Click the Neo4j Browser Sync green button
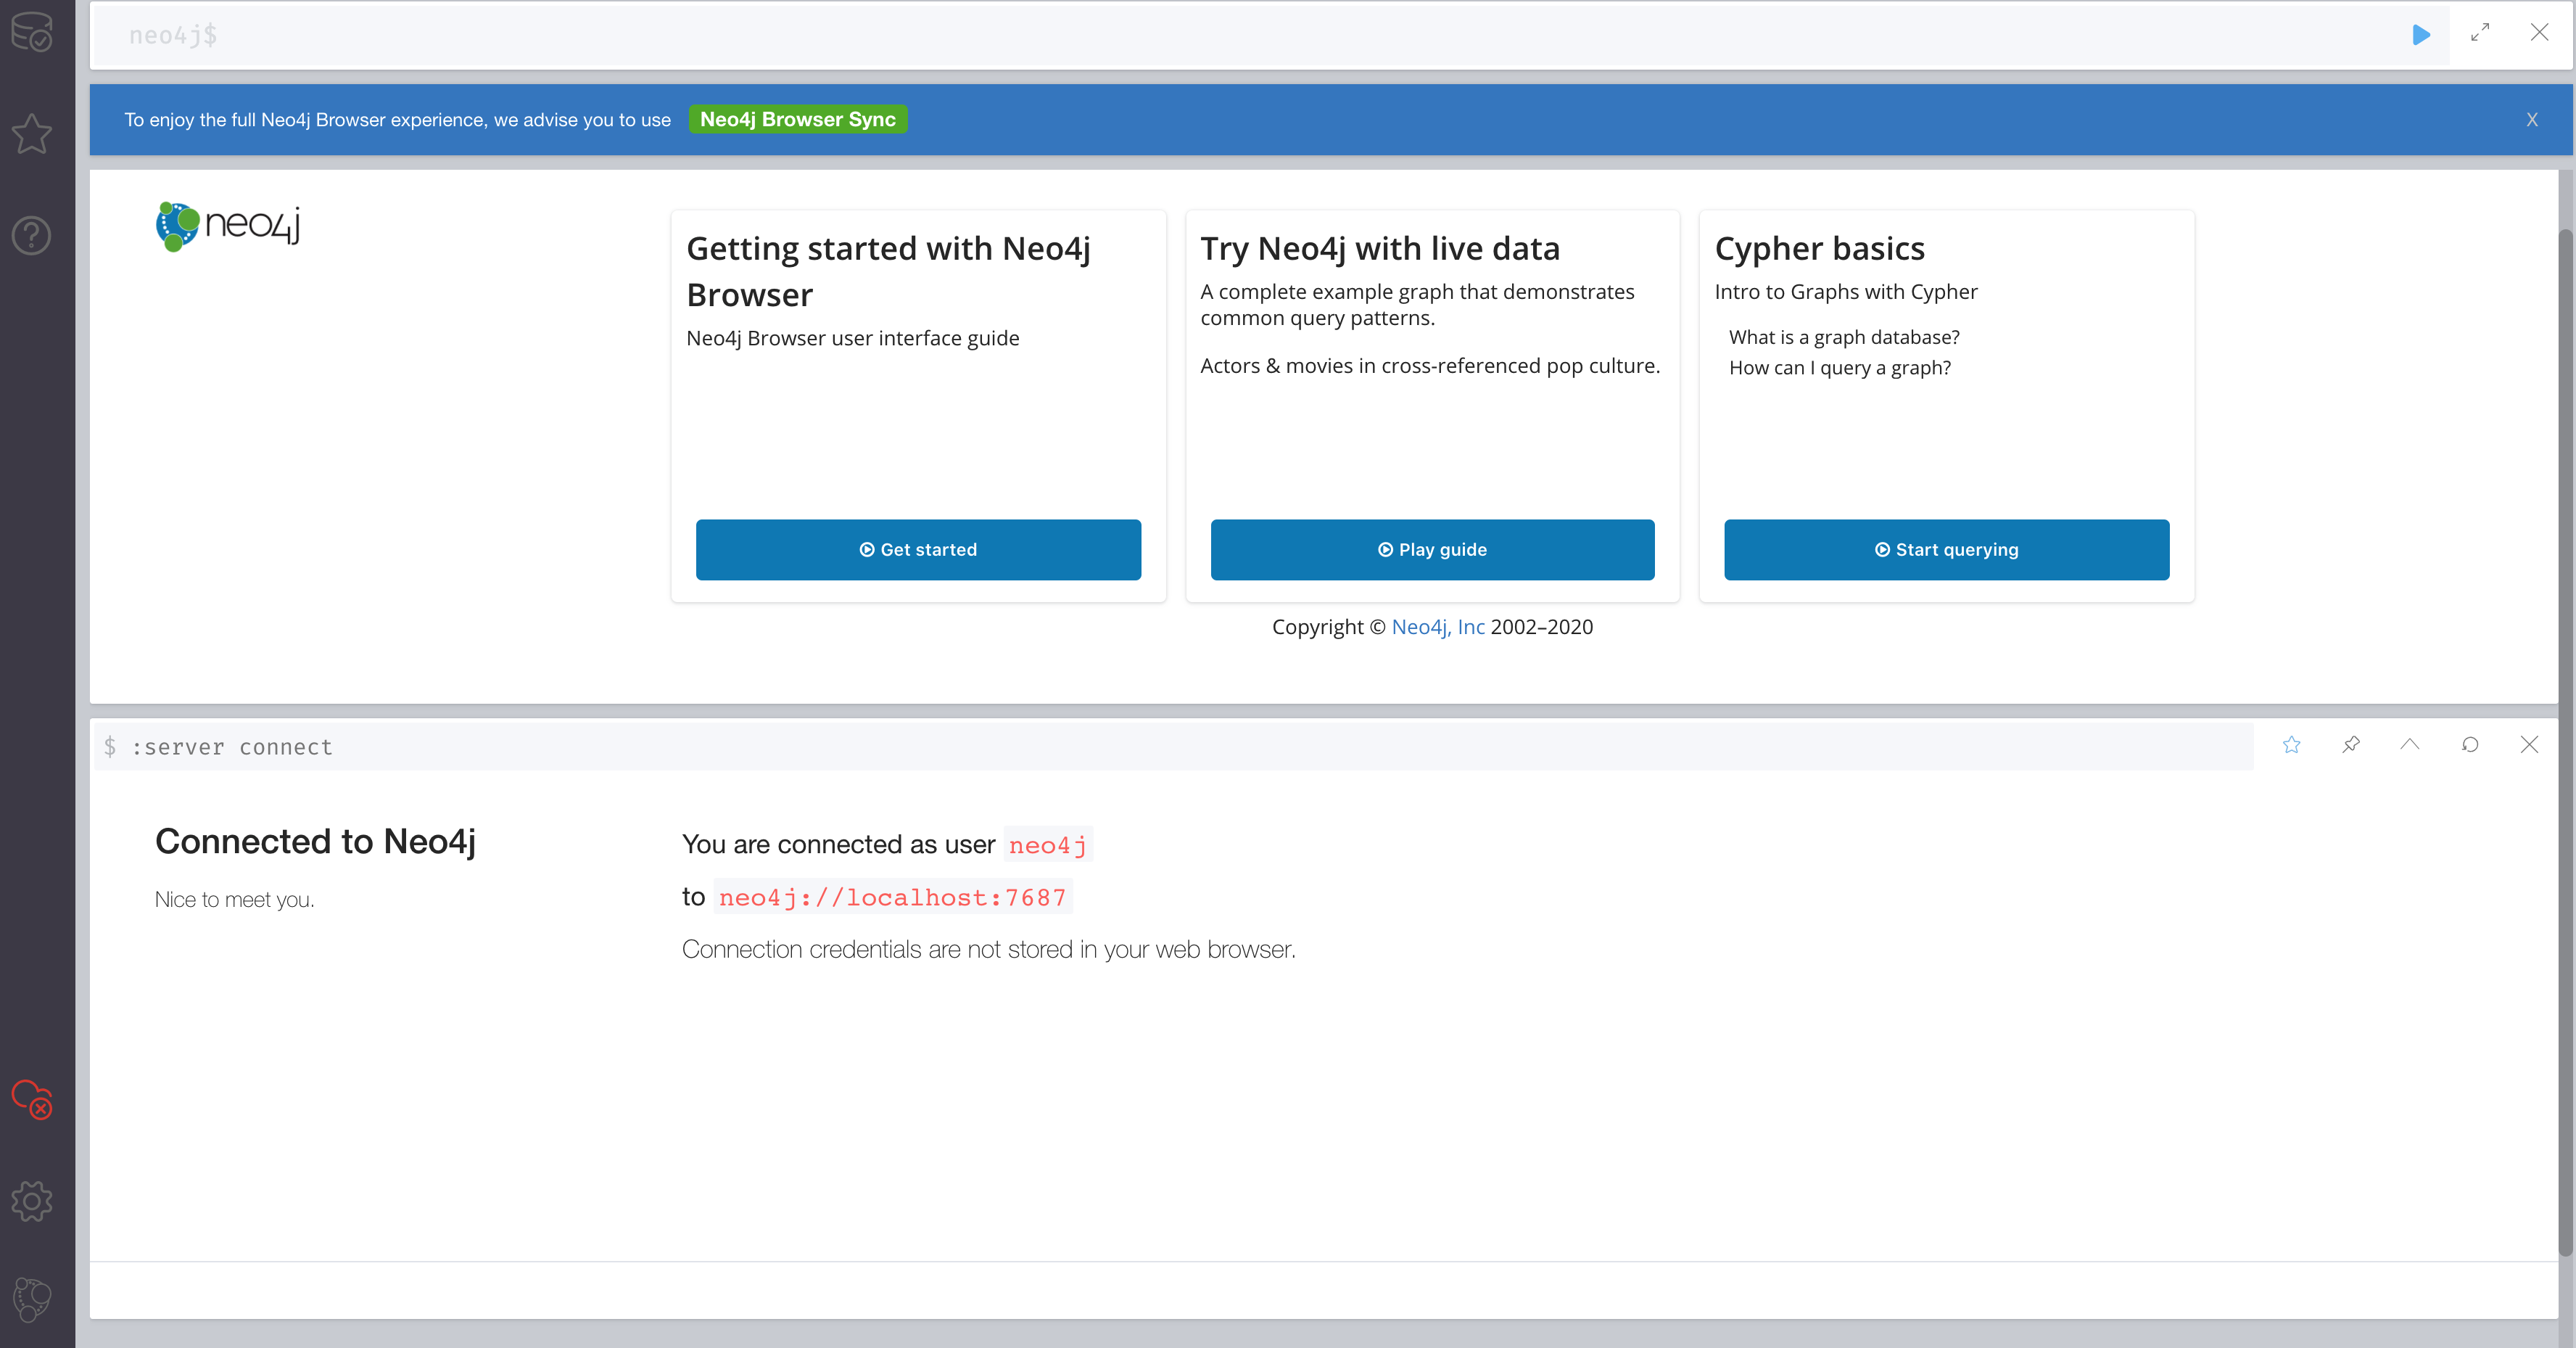This screenshot has height=1348, width=2576. (x=797, y=119)
